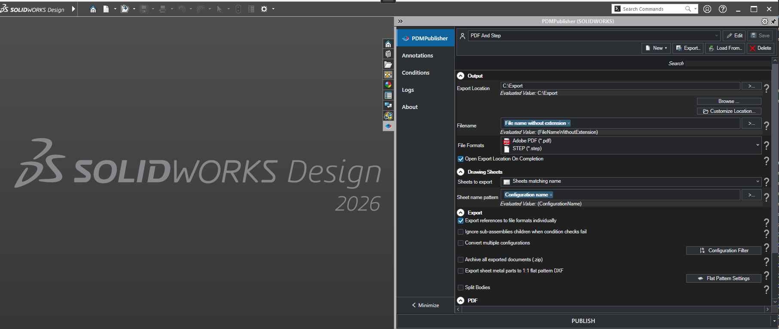The width and height of the screenshot is (779, 329).
Task: Enable Ignore sub-assemblies children when checks fail
Action: coord(461,232)
